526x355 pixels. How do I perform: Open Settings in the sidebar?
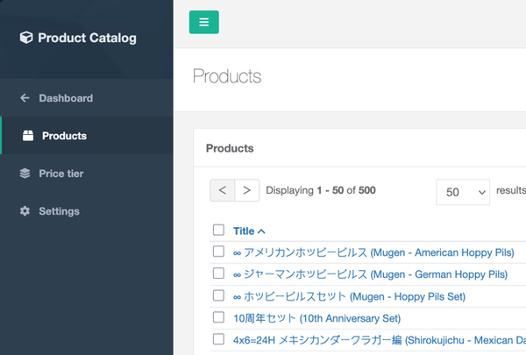(x=87, y=211)
